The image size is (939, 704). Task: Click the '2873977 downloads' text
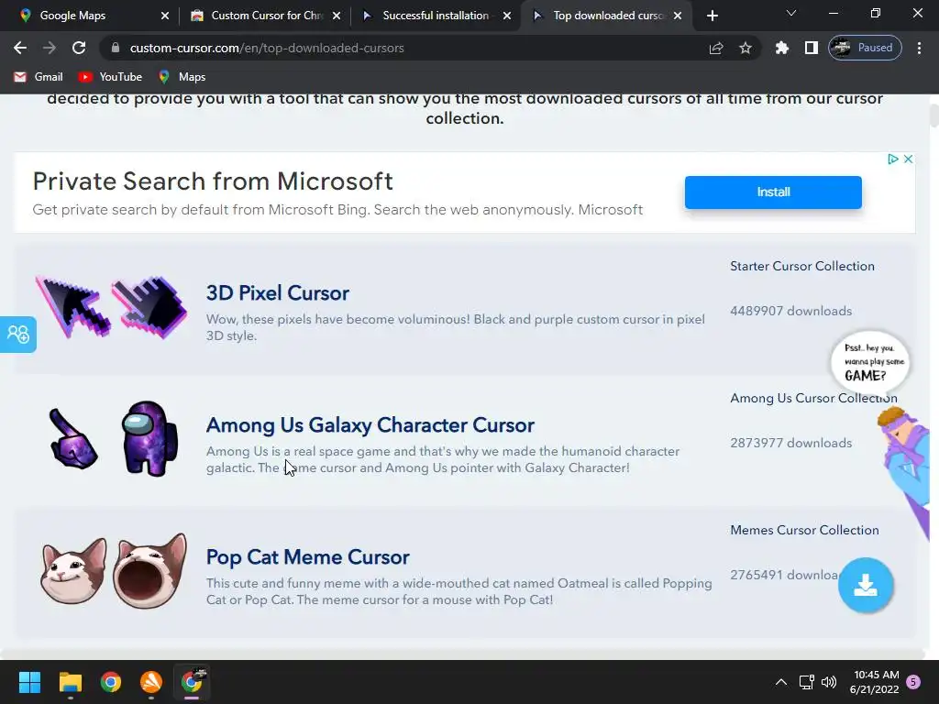tap(790, 443)
